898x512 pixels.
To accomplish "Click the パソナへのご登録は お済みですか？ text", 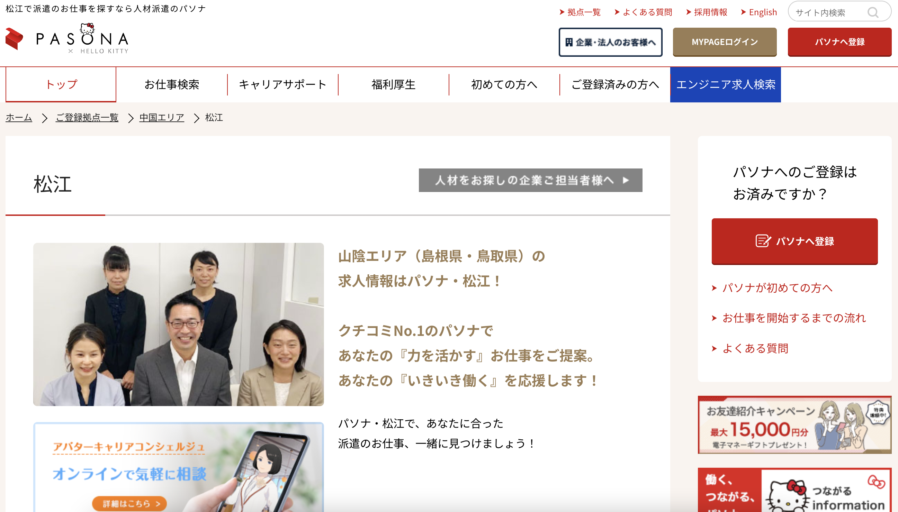I will (794, 183).
